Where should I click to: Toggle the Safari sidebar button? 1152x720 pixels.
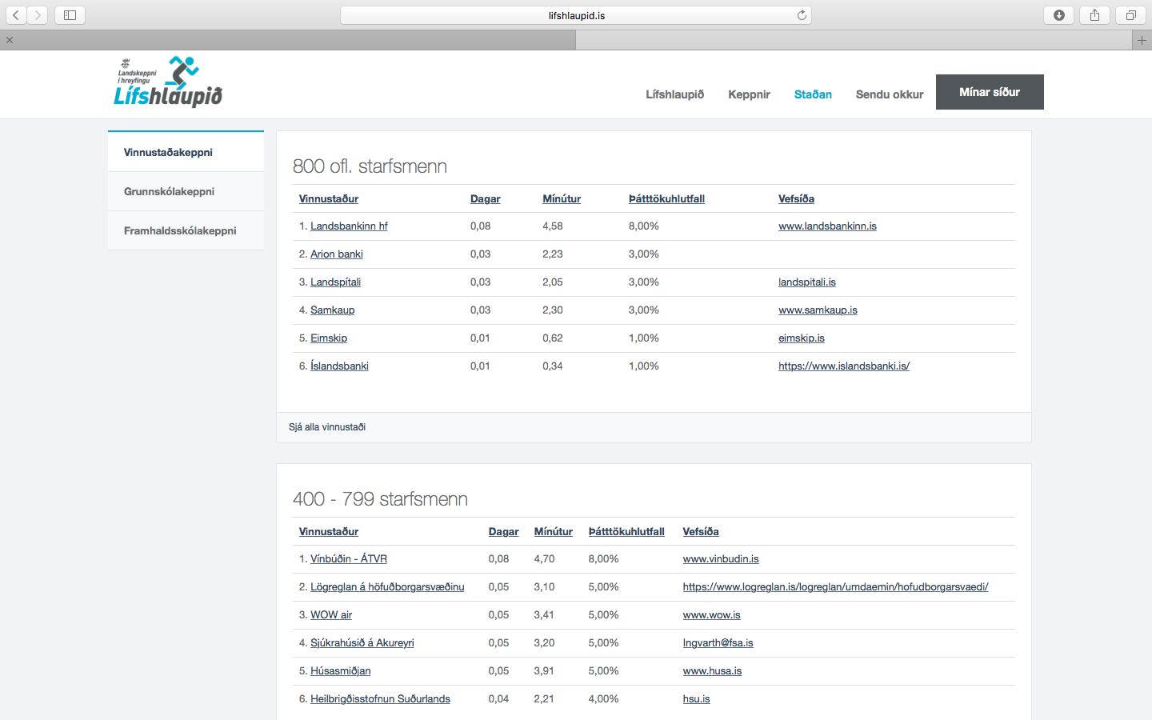click(70, 15)
